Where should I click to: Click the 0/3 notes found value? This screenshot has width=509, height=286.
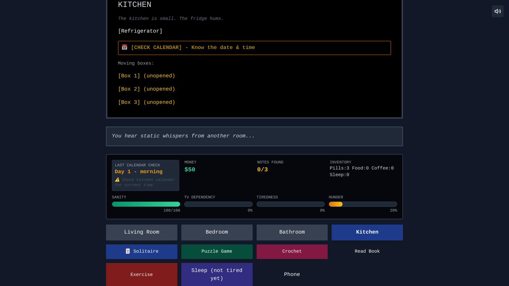262,170
